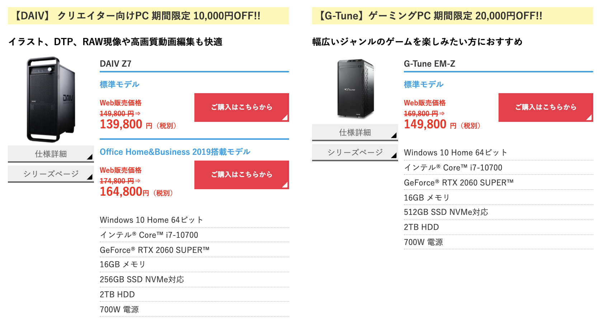Click the DAIV Z7 product title

[x=115, y=64]
